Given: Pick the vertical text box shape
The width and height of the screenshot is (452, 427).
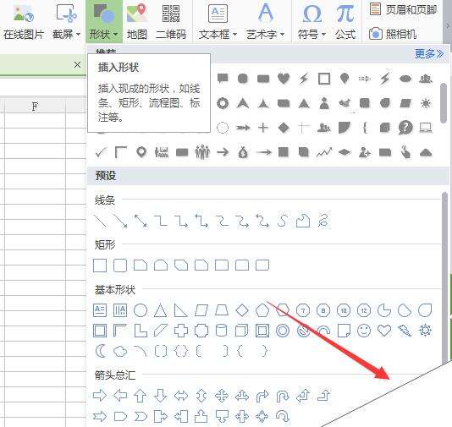Looking at the screenshot, I should point(120,310).
